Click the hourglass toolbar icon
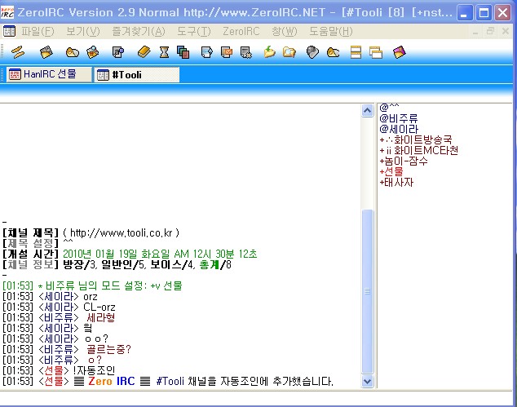The width and height of the screenshot is (517, 407). (x=164, y=52)
